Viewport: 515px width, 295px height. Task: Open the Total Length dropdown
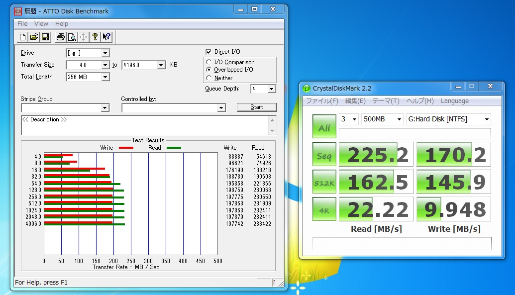pos(105,77)
